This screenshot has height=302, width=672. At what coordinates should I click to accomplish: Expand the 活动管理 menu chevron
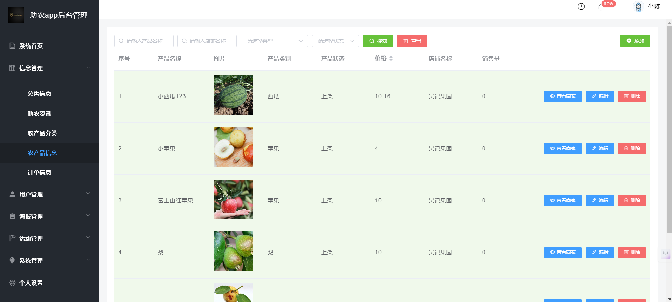pyautogui.click(x=88, y=237)
